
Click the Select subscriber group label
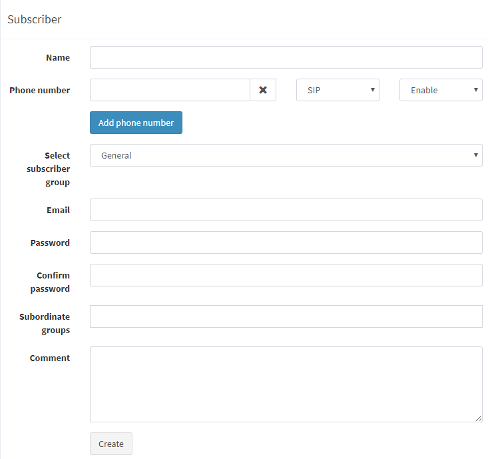48,169
